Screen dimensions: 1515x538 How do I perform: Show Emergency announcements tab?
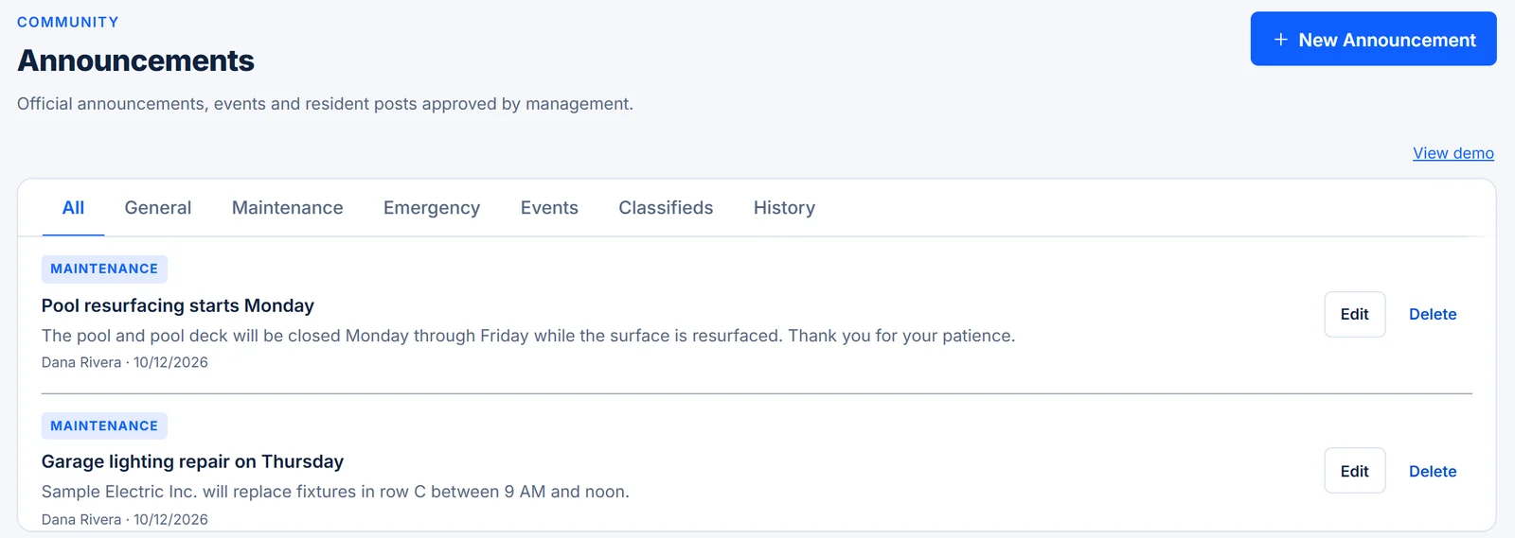tap(432, 208)
